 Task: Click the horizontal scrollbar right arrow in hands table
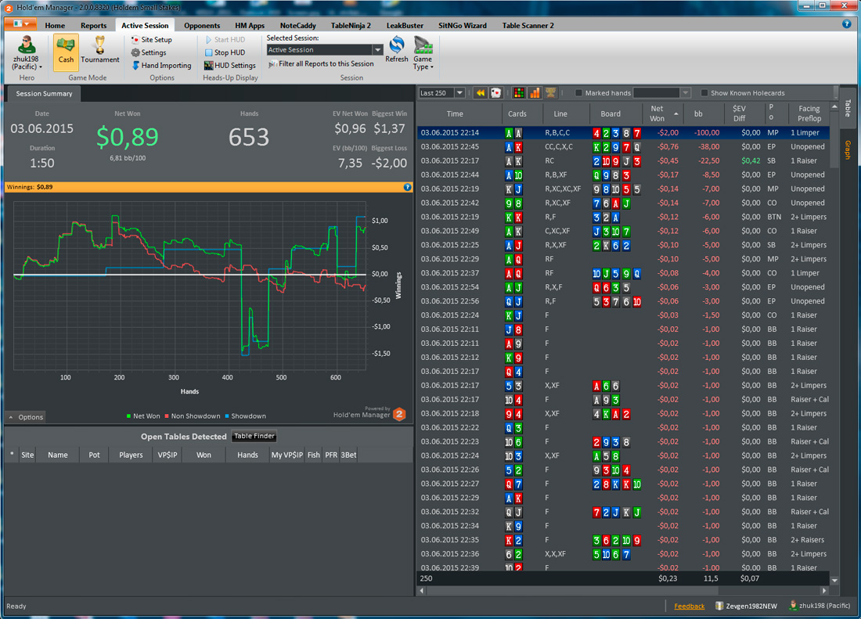point(824,591)
